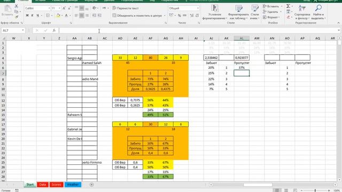The width and height of the screenshot is (342, 192).
Task: Click the Формат cells button
Action: (x=271, y=17)
